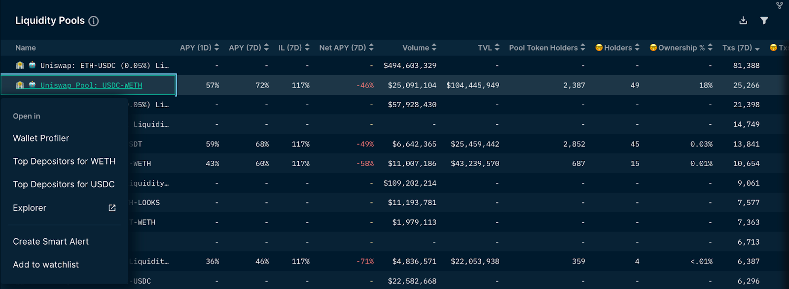Click the sort arrows beside Ownership %
789x289 pixels.
[x=710, y=48]
